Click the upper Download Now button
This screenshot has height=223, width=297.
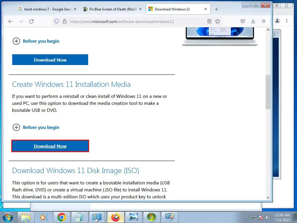[50, 60]
